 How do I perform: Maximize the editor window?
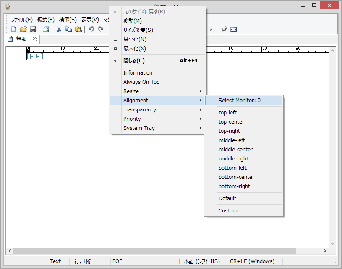(314, 5)
